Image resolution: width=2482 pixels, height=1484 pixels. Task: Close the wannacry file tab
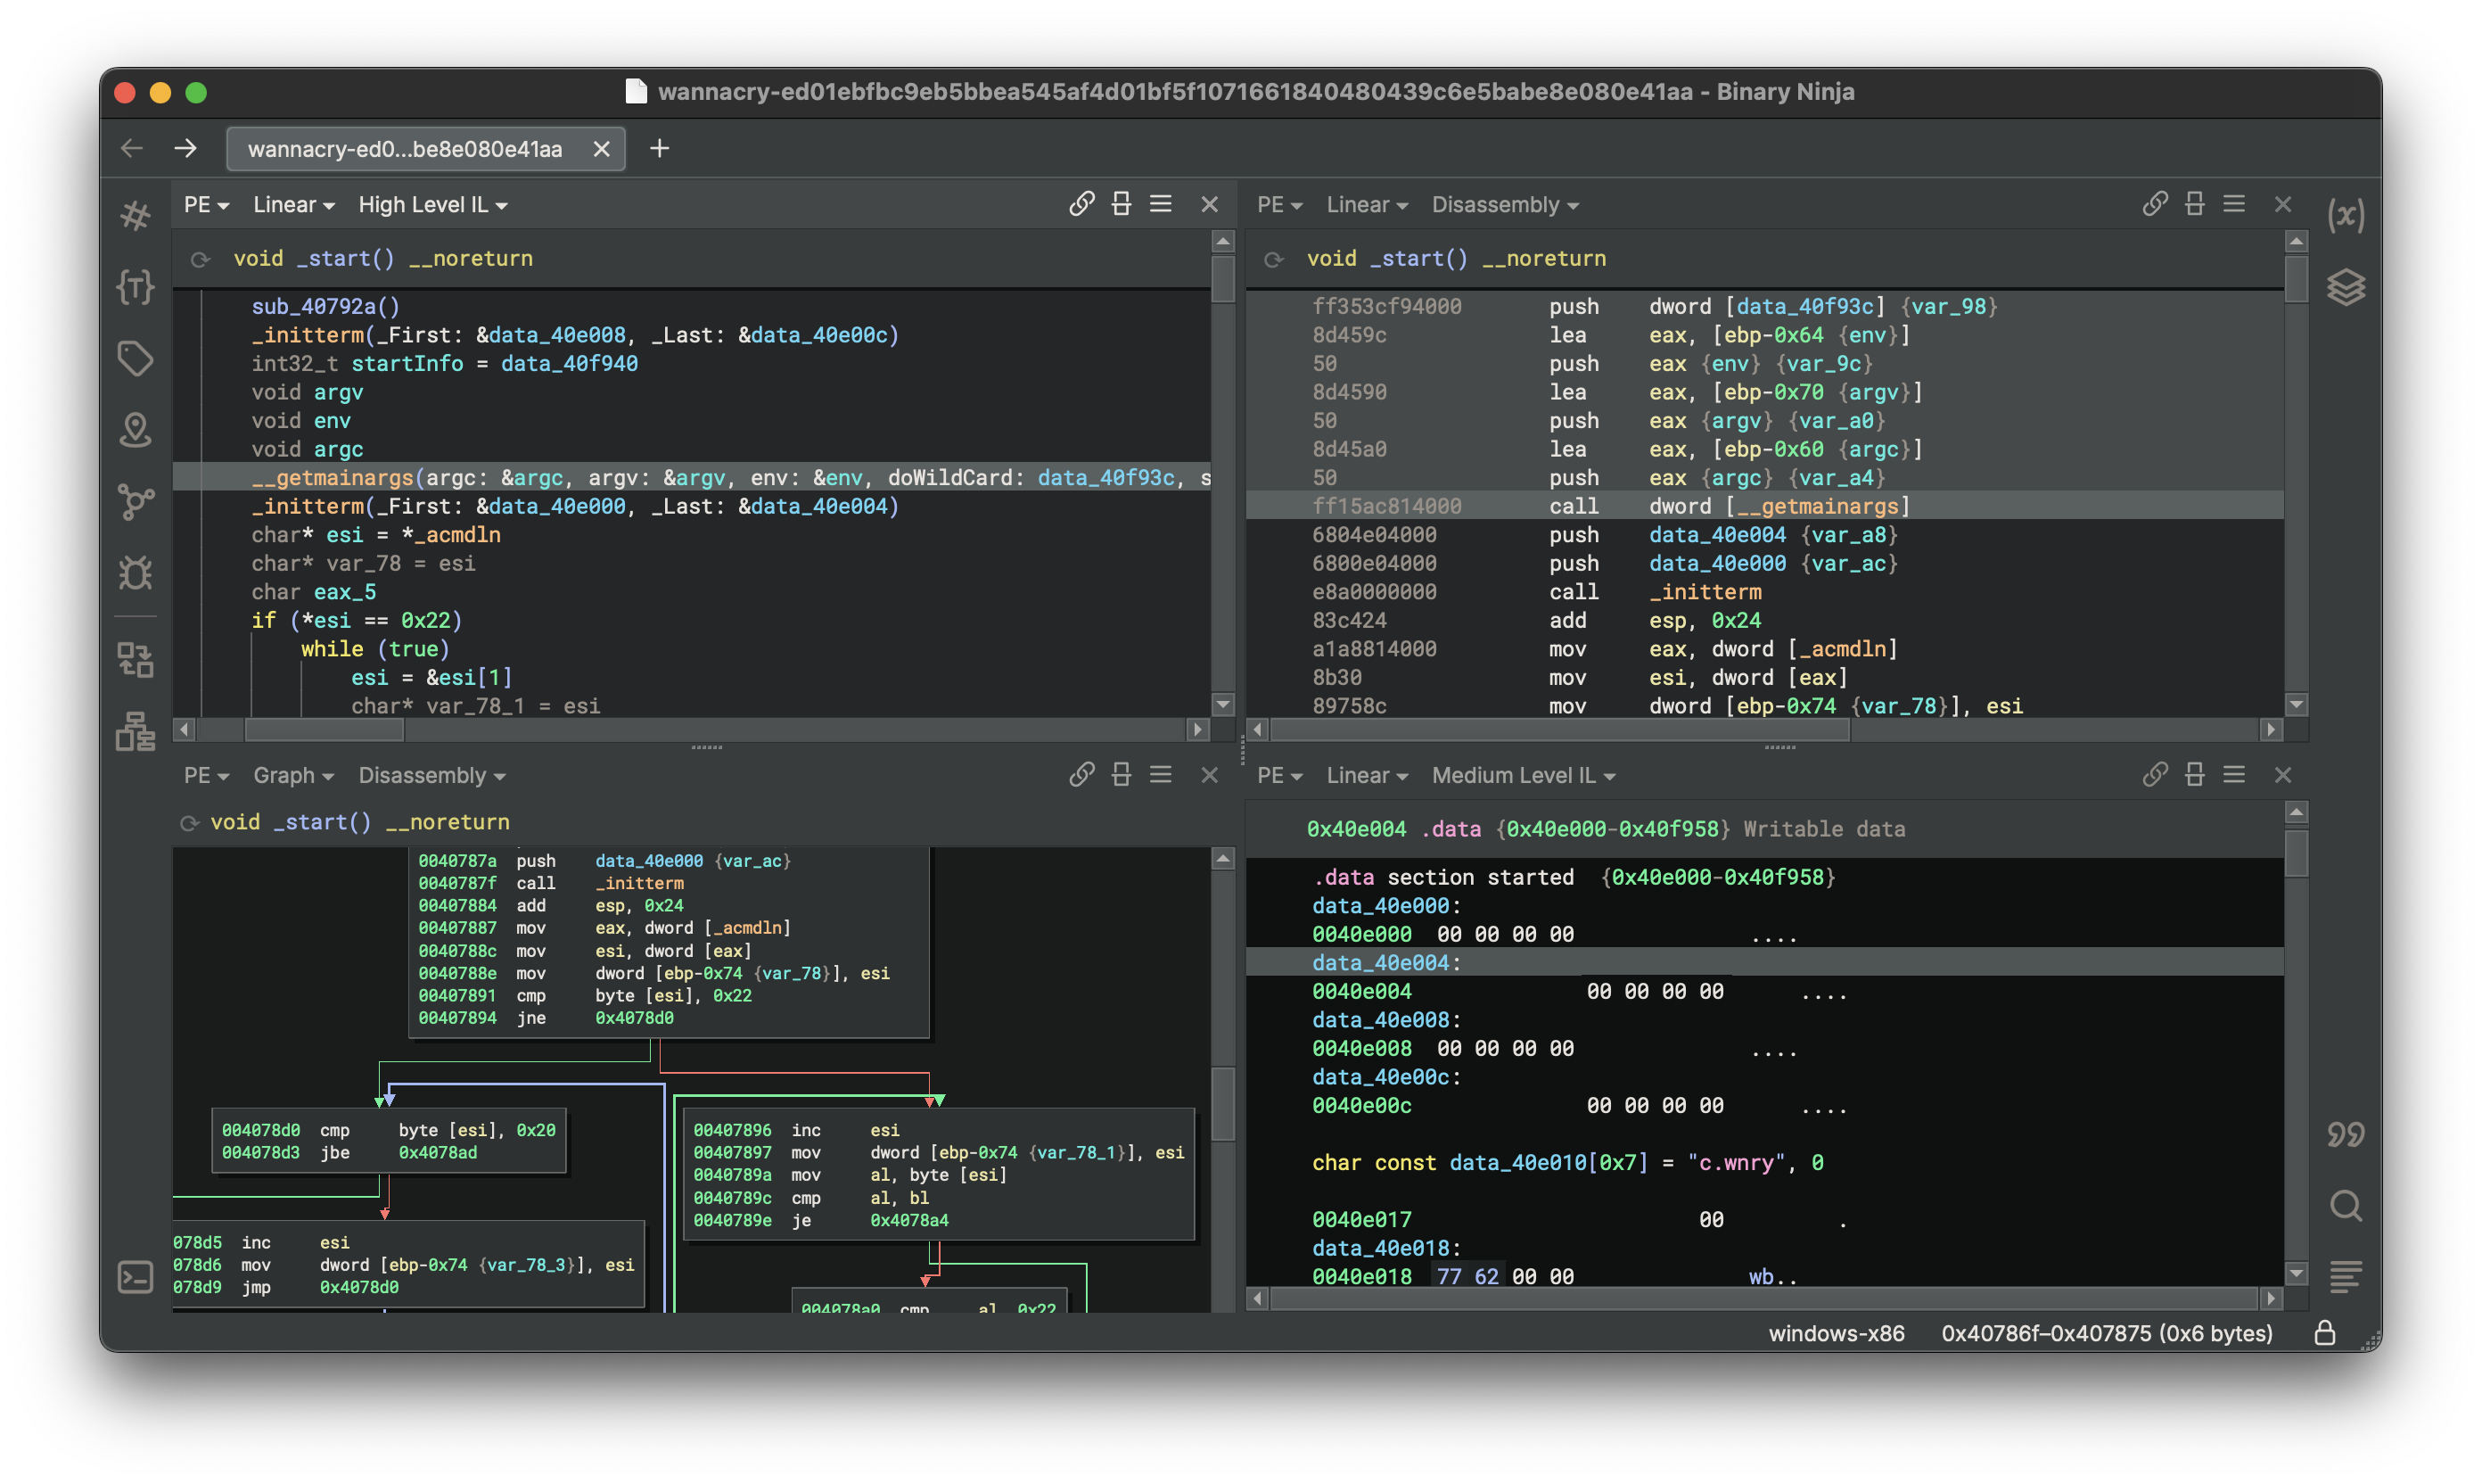(x=602, y=149)
